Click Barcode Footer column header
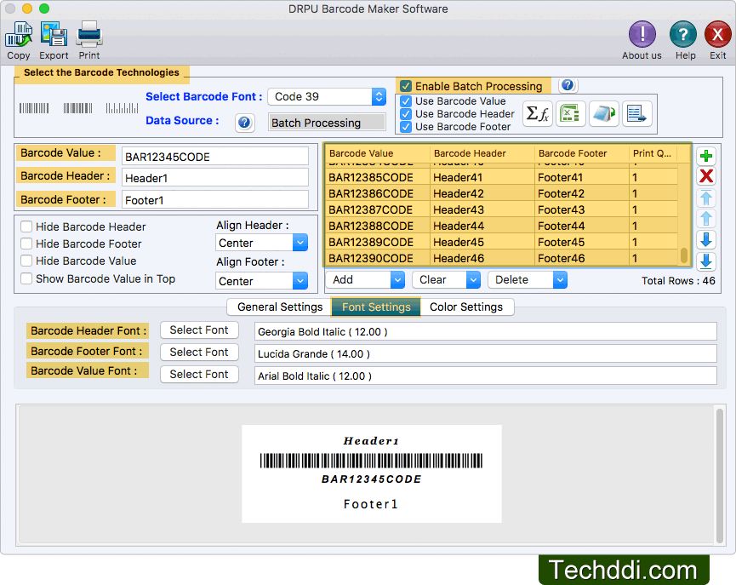The image size is (736, 585). (x=582, y=153)
